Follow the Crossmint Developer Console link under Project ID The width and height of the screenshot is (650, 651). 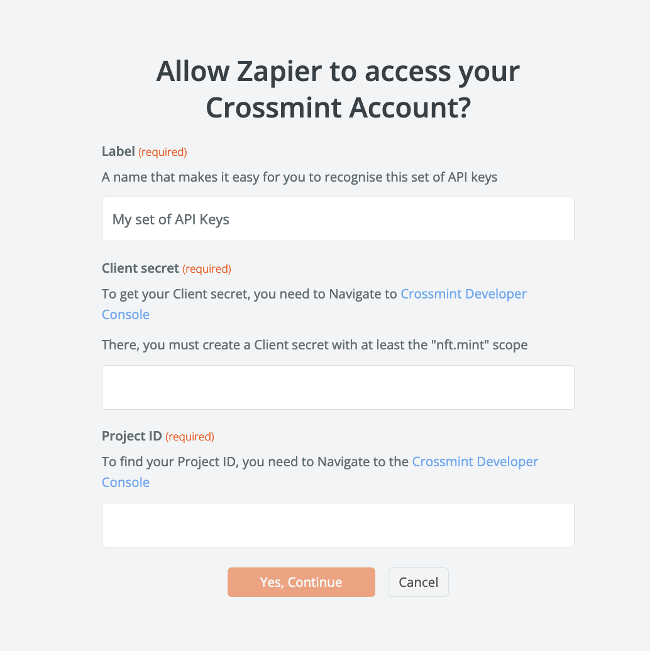click(x=475, y=461)
